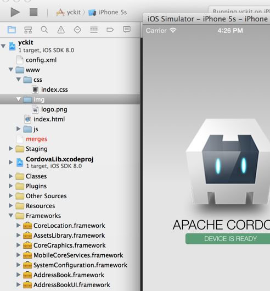Screen dimensions: 270x291
Task: Show the Breakpoint navigator
Action: click(110, 30)
